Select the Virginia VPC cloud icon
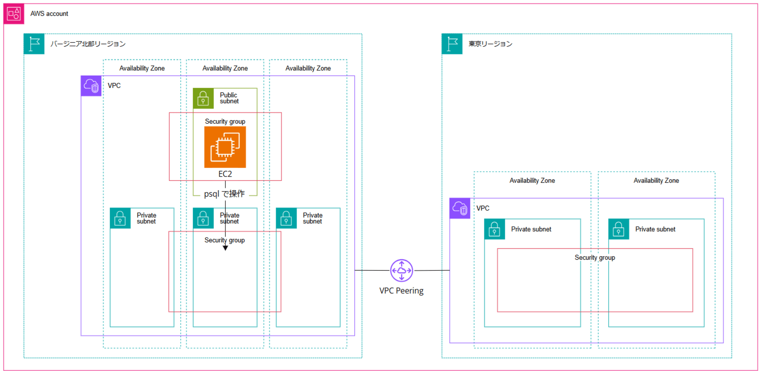Screen dimensions: 760x371 click(91, 86)
